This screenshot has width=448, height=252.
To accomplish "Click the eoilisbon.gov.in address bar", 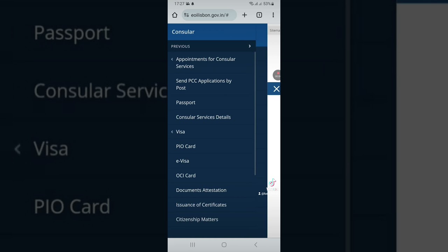I will click(209, 15).
